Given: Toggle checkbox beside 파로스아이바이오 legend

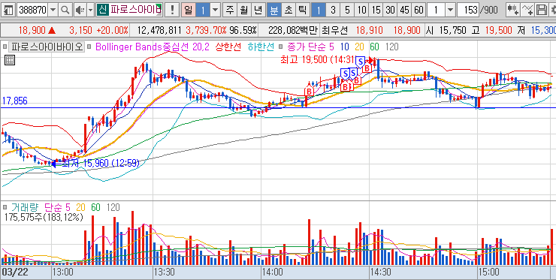Looking at the screenshot, I should click(5, 47).
